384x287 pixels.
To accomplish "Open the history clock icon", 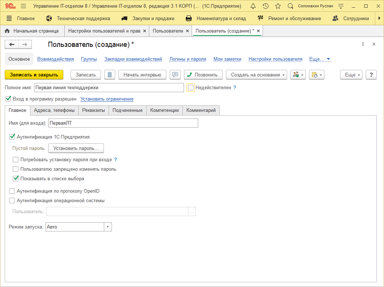I will pyautogui.click(x=266, y=6).
